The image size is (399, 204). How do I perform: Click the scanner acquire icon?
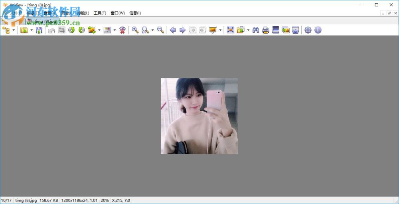[x=276, y=30]
